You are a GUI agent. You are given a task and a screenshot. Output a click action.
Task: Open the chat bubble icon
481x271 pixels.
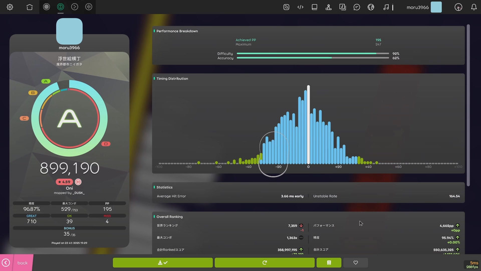pos(357,7)
